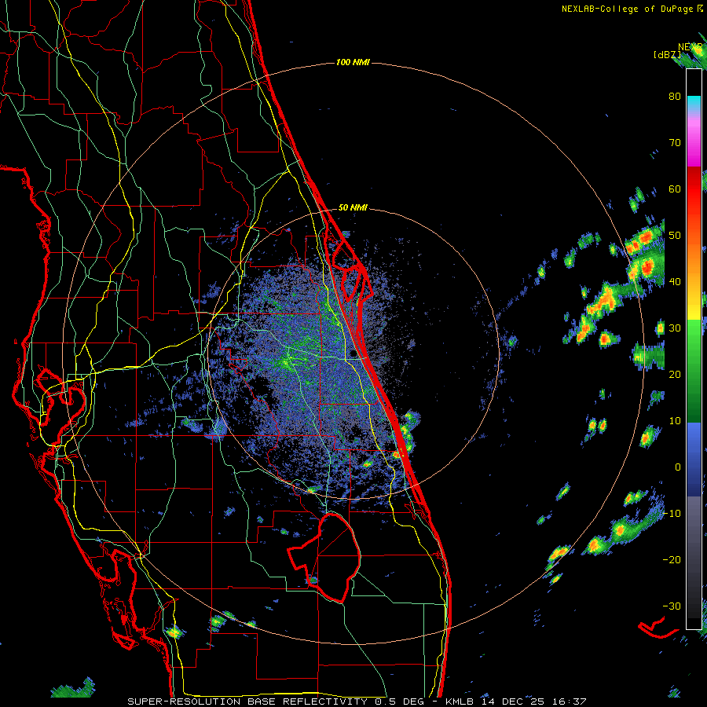Click the 60 value on the dBZ scale

coord(675,189)
